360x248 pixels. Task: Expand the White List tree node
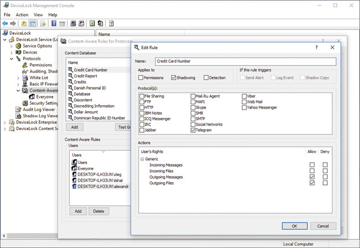point(18,77)
